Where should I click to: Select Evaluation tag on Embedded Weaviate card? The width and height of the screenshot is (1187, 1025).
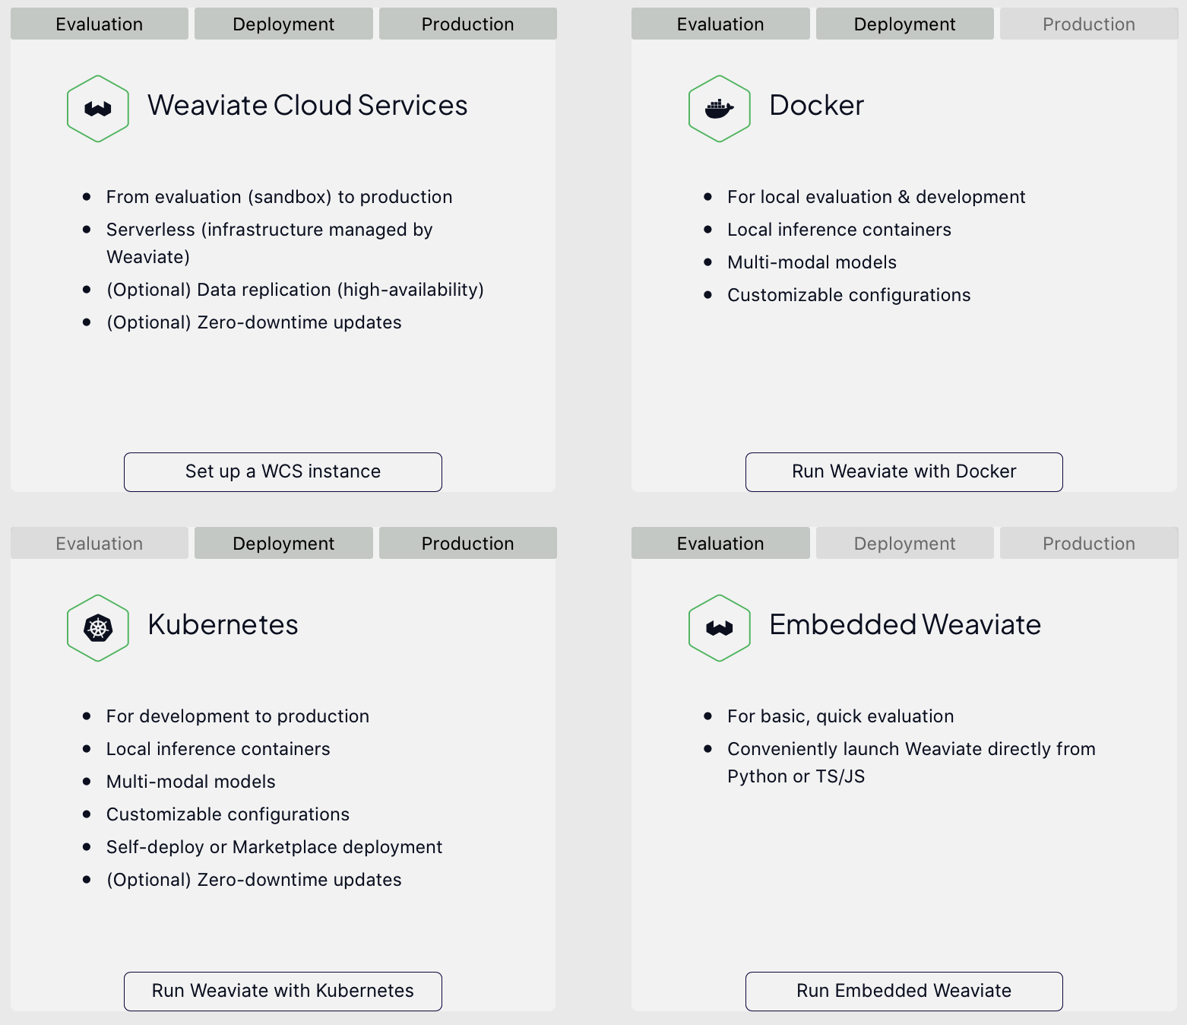720,543
